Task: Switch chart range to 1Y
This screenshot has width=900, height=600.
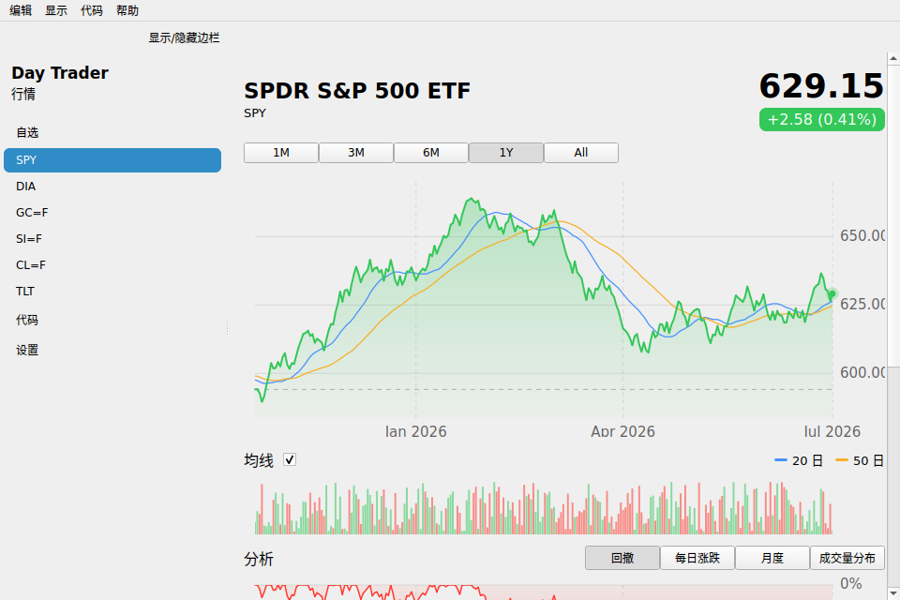Action: (506, 153)
